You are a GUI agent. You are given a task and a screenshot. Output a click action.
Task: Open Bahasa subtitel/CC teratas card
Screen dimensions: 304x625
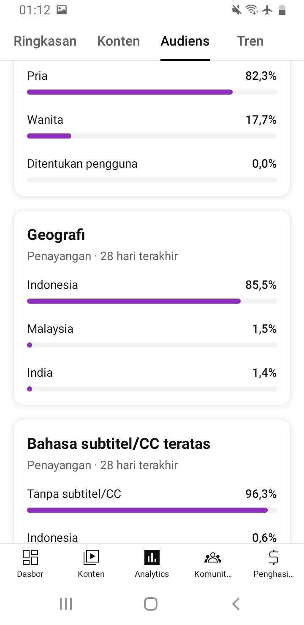pyautogui.click(x=119, y=444)
